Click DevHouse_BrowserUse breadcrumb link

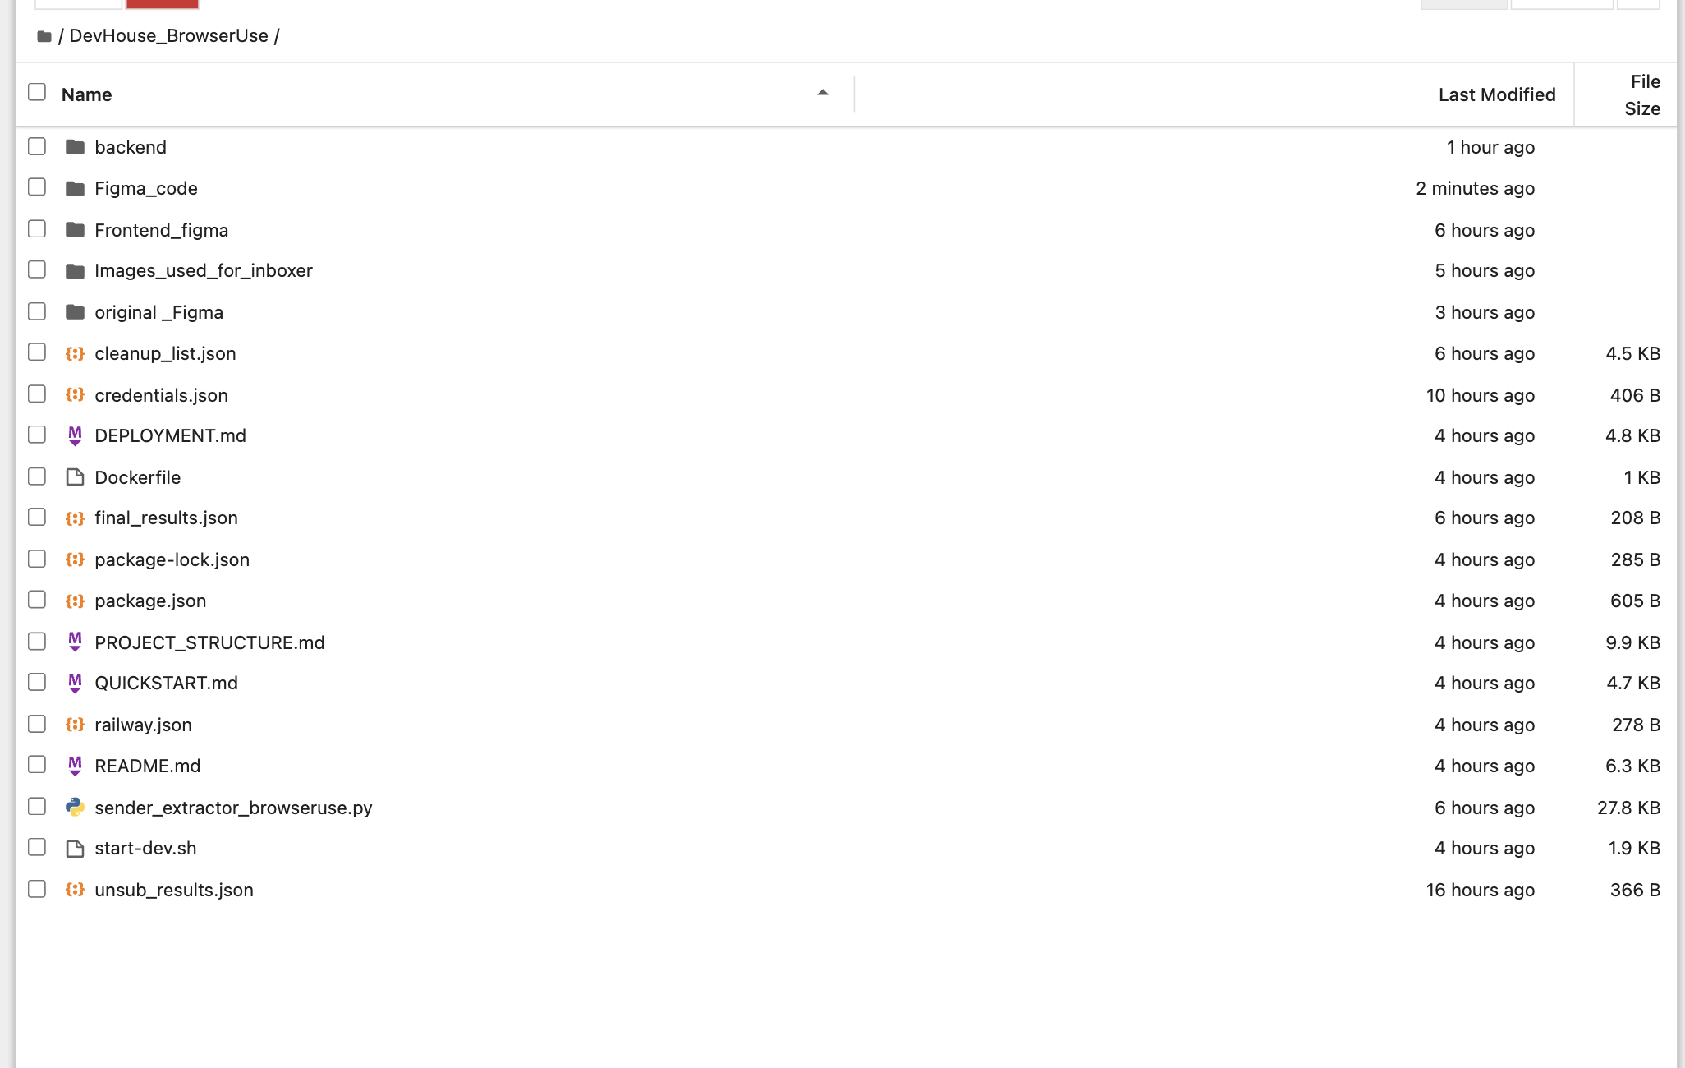click(x=168, y=36)
